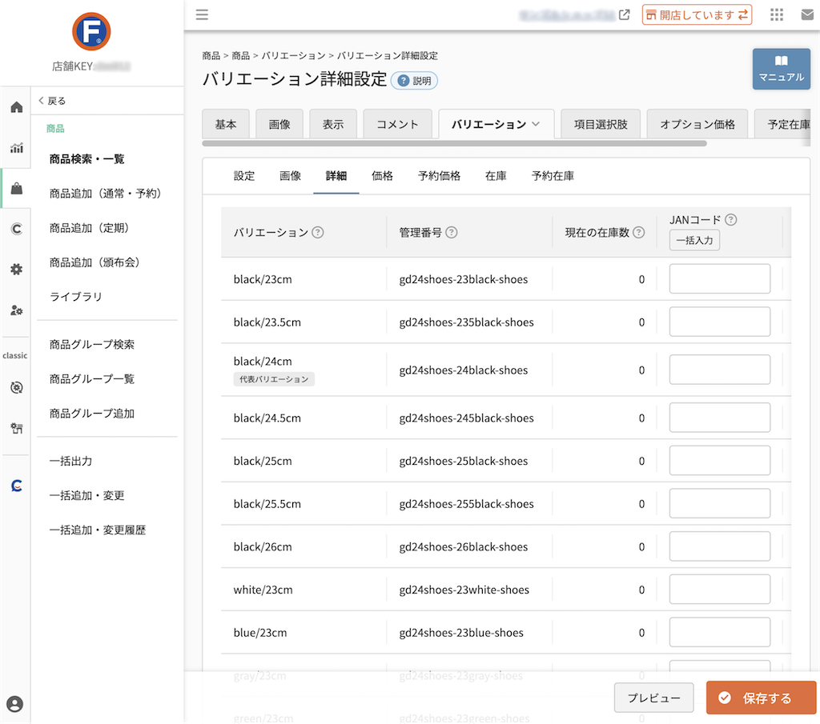The image size is (820, 724).
Task: Open the analytics chart sidebar icon
Action: (17, 148)
